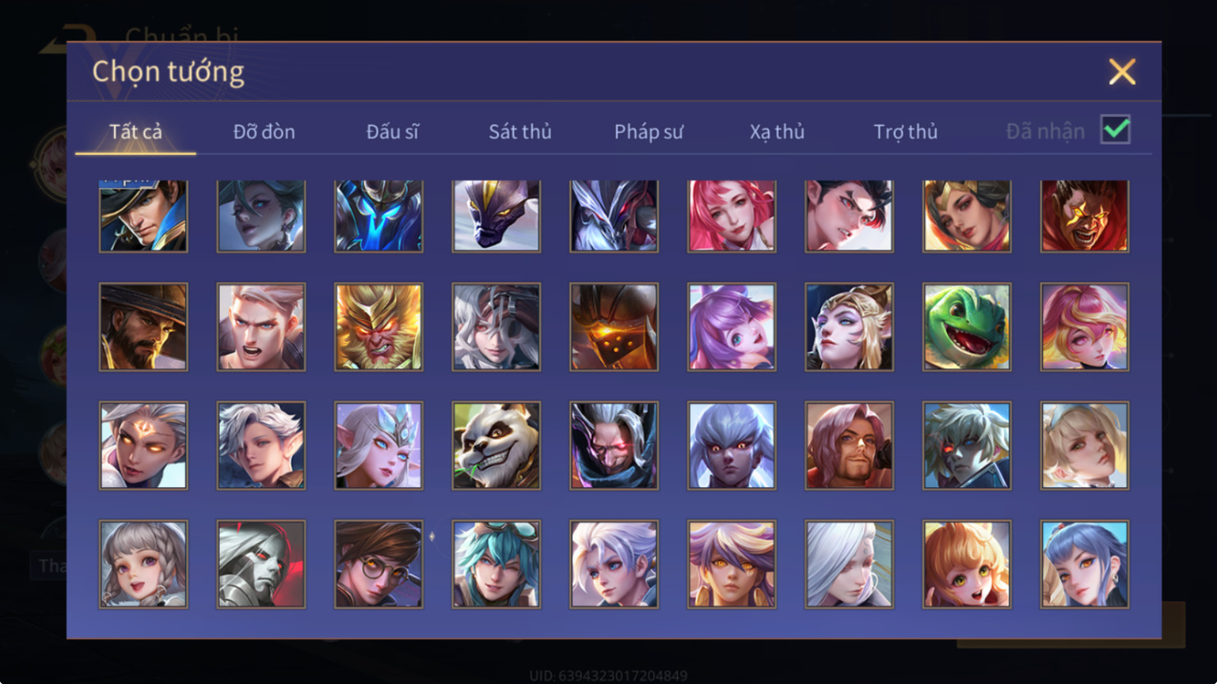Switch to the Trợ thủ tab
1217x684 pixels.
pyautogui.click(x=905, y=131)
